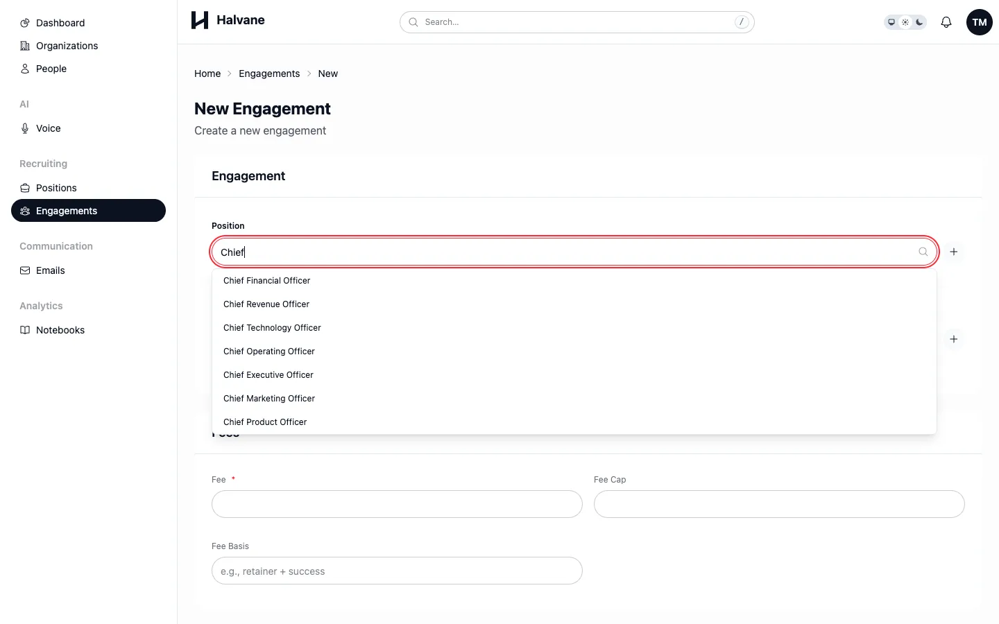Switch to system theme with the monitor icon
999x624 pixels.
coord(891,22)
